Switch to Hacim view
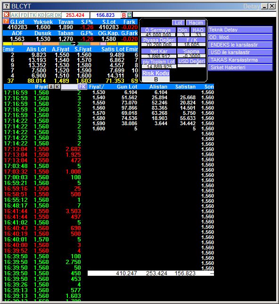Viewport: 279px width, 304px height. [196, 23]
